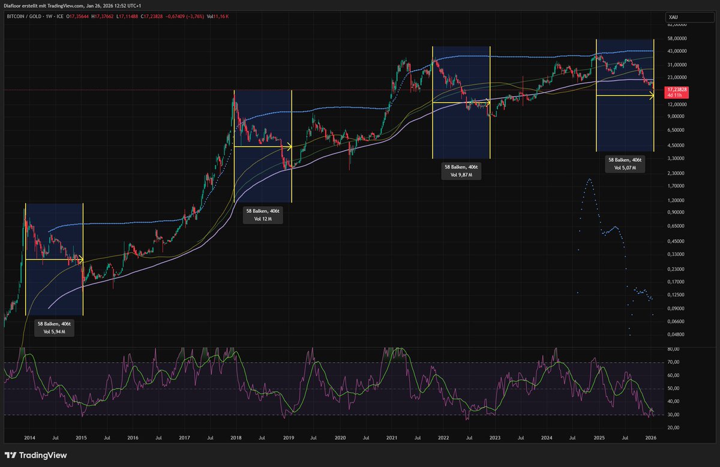Click the 2023 label on time axis
This screenshot has height=467, width=720.
pos(494,439)
